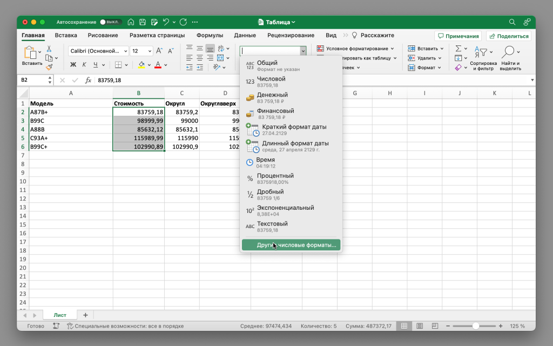Switch to Page Layout view in status bar

pos(420,326)
